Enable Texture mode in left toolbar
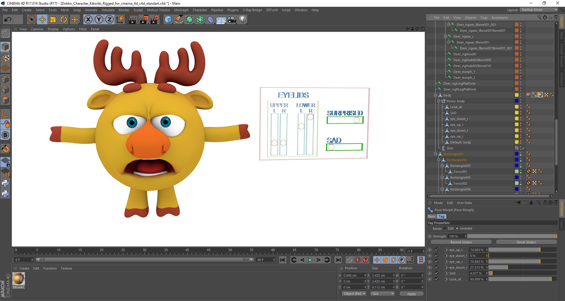 pos(5,58)
